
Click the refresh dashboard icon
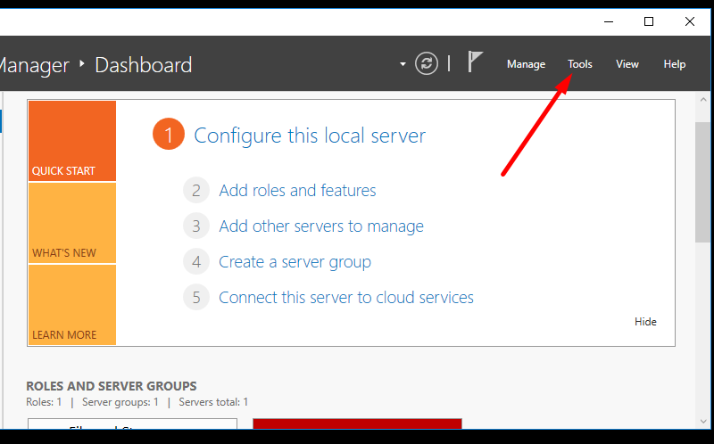tap(428, 63)
